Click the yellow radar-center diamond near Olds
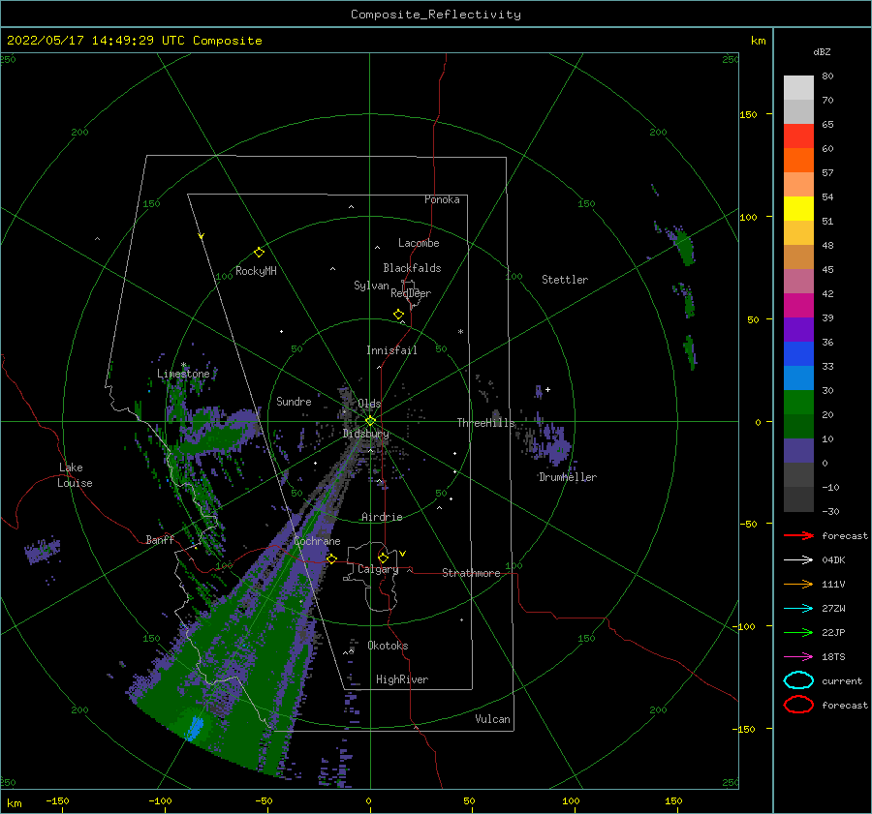This screenshot has width=872, height=814. (x=370, y=421)
